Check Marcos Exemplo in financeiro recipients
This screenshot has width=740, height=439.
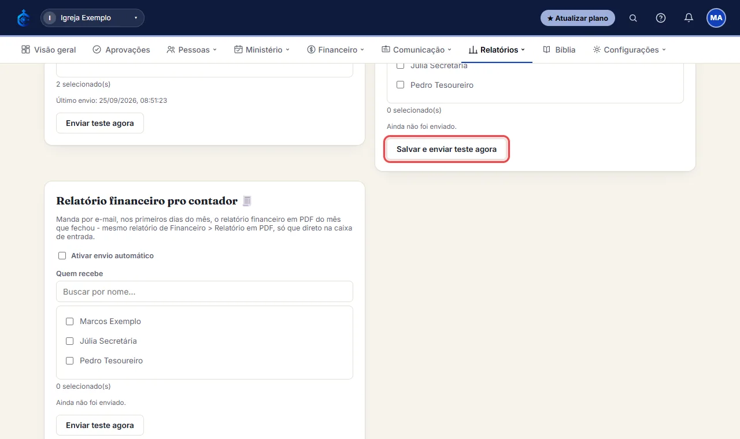point(70,321)
